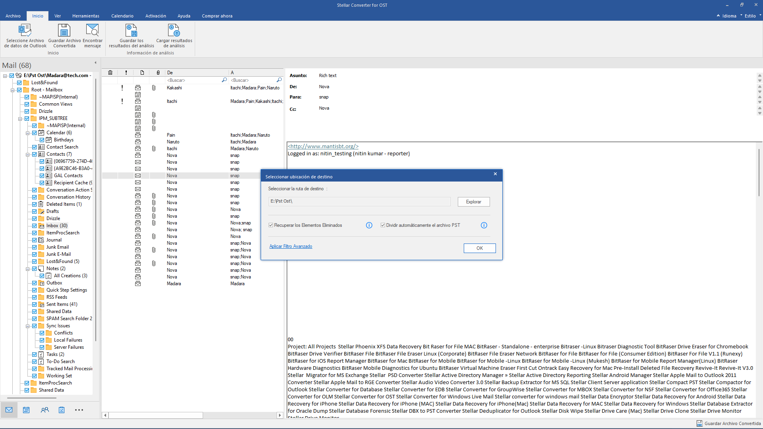Collapse the Notes (2) tree node

point(28,269)
